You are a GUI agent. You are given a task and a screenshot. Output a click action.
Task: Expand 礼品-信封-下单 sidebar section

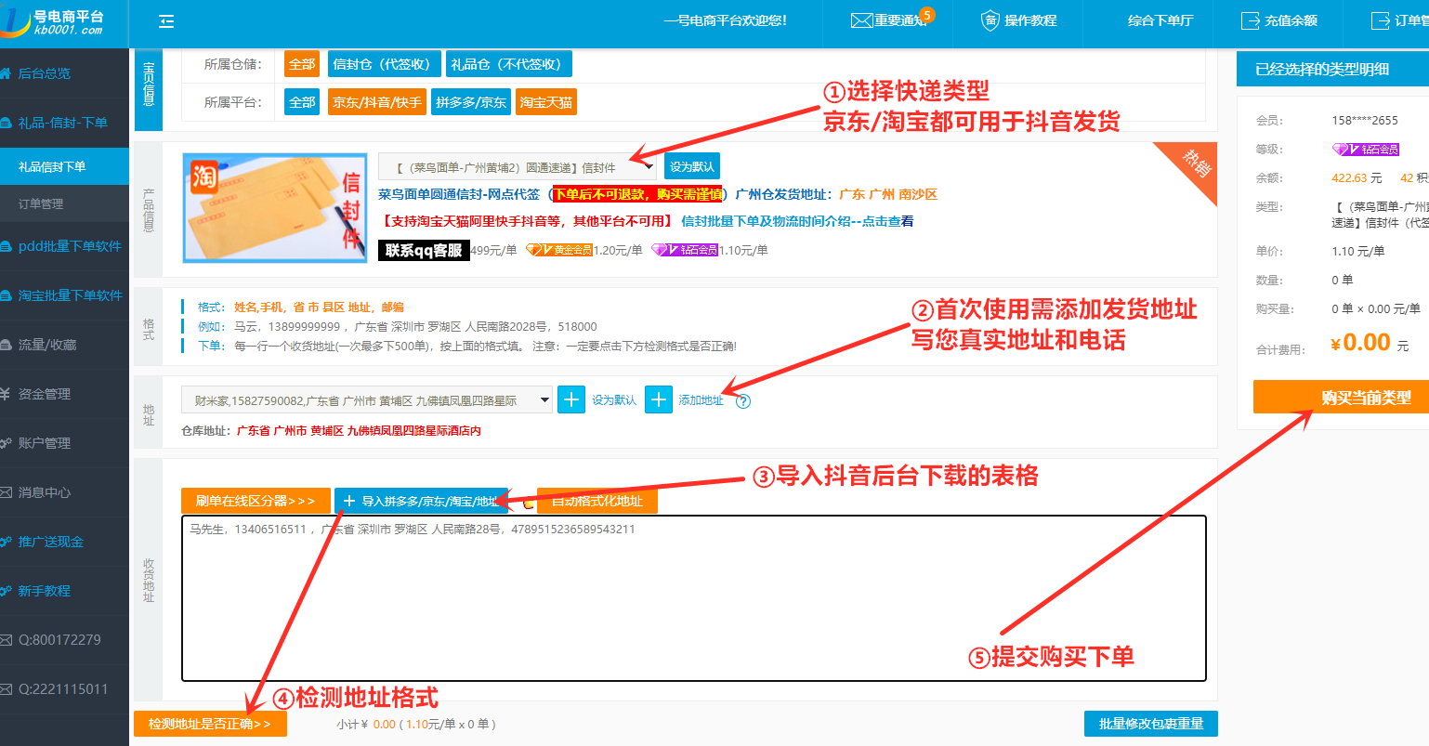[64, 123]
